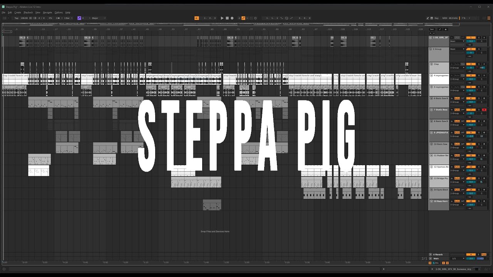Toggle the H height optimize button

(443, 263)
